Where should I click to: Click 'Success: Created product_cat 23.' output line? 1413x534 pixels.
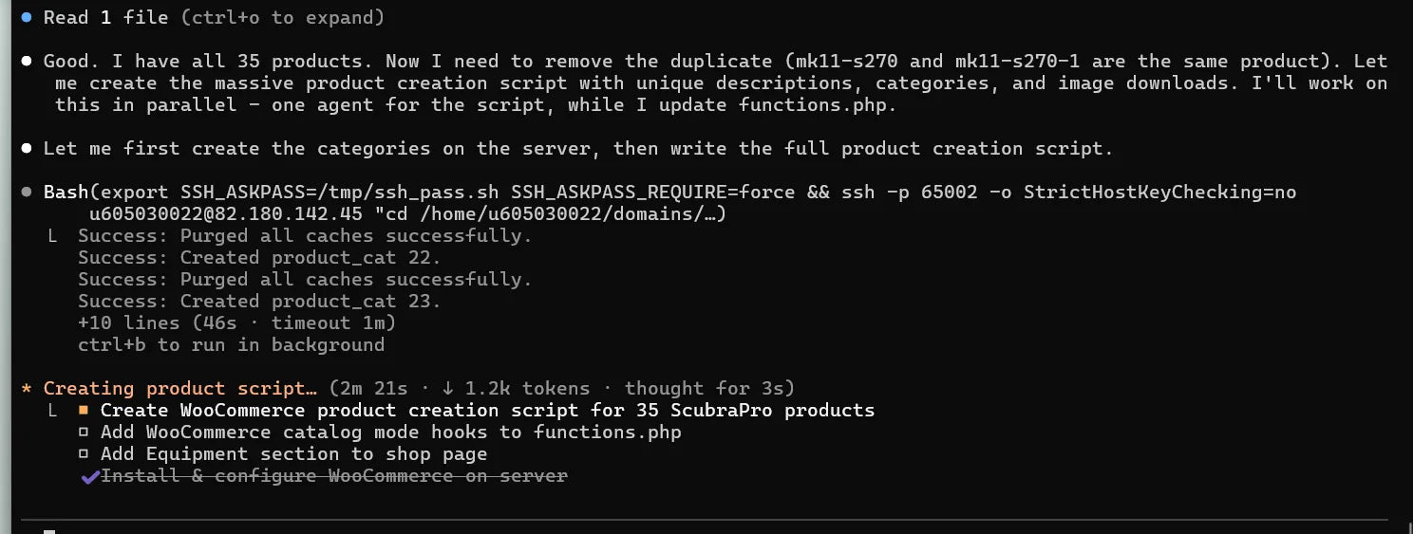pyautogui.click(x=259, y=302)
